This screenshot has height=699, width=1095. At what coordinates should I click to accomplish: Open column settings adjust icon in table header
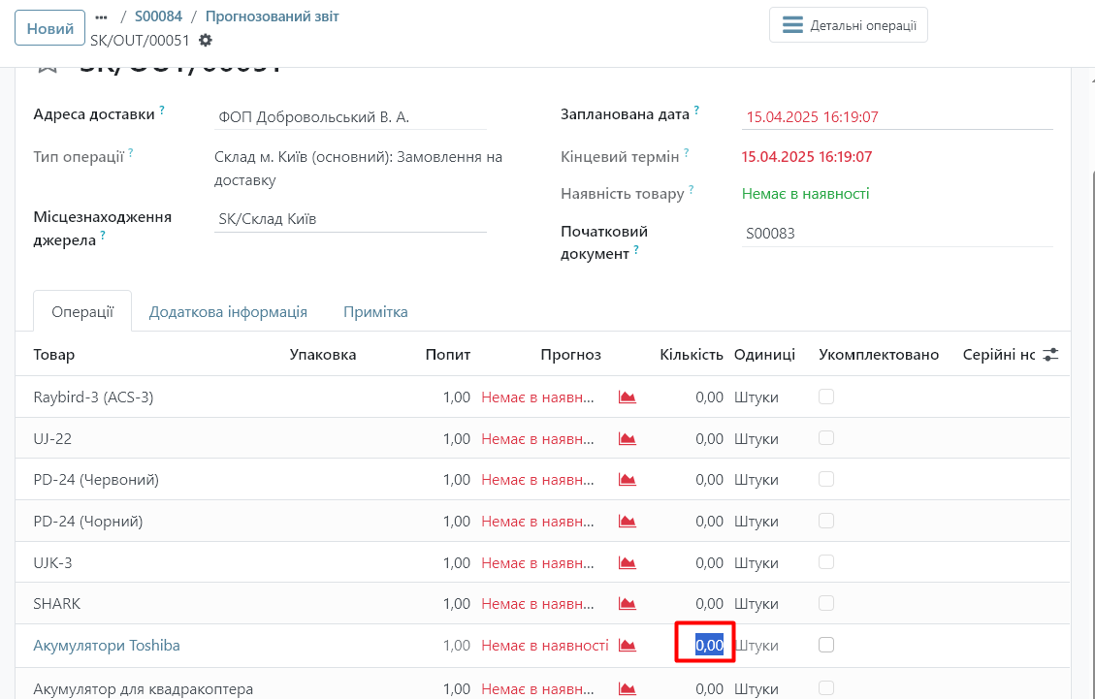pyautogui.click(x=1050, y=355)
